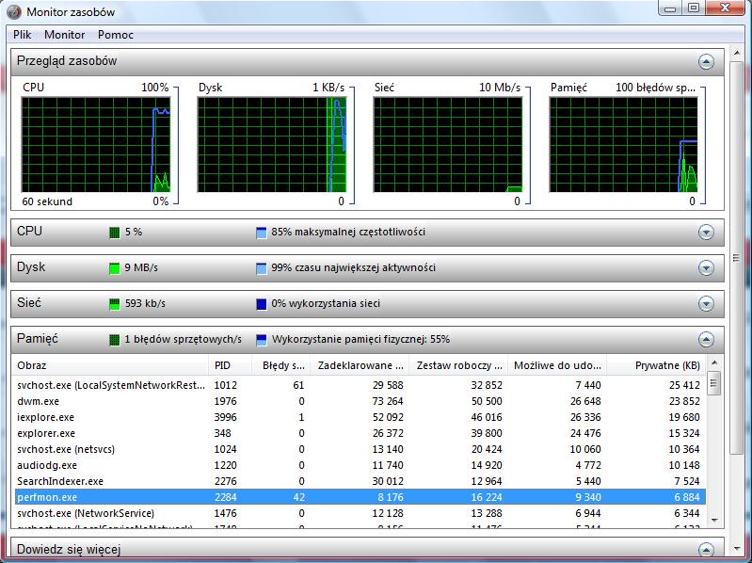Select the dwm.exe process row
Screen dimensions: 752x563
(x=360, y=401)
